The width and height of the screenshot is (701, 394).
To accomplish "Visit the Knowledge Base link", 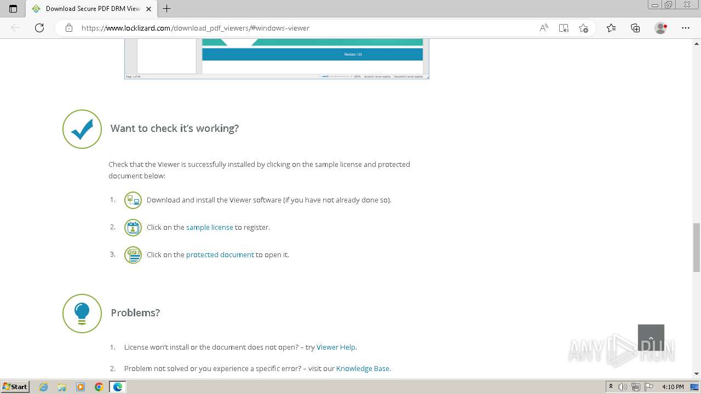I will click(x=363, y=368).
